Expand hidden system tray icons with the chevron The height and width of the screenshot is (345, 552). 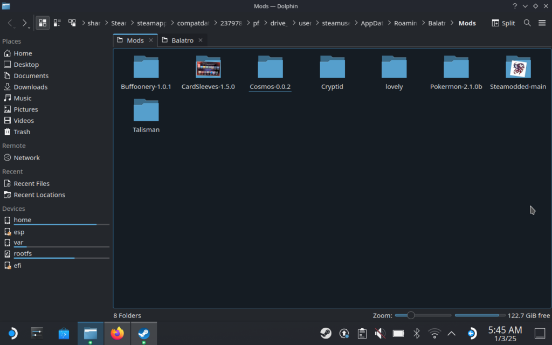click(x=451, y=333)
